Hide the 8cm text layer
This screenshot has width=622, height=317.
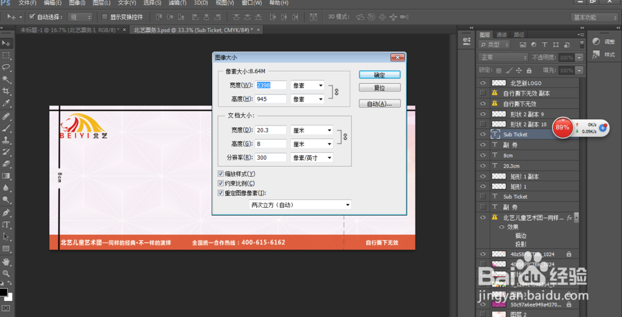pos(483,155)
